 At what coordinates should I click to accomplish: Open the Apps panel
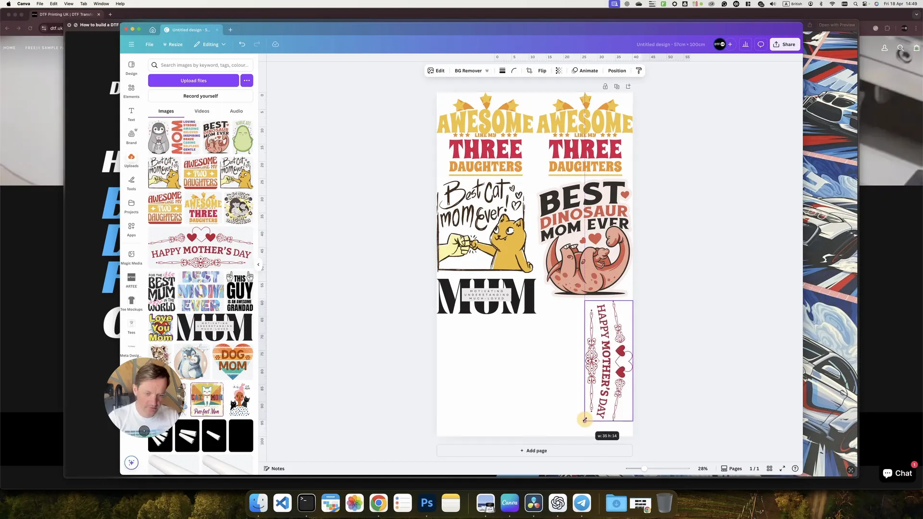(131, 229)
